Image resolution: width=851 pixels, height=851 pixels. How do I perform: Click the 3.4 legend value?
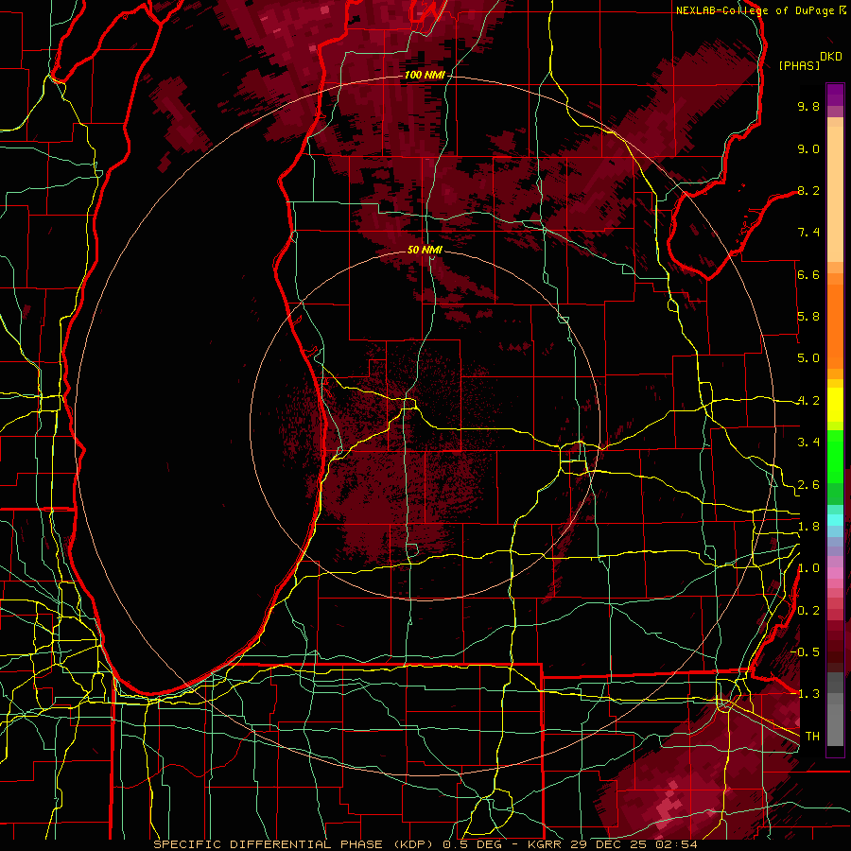point(808,443)
